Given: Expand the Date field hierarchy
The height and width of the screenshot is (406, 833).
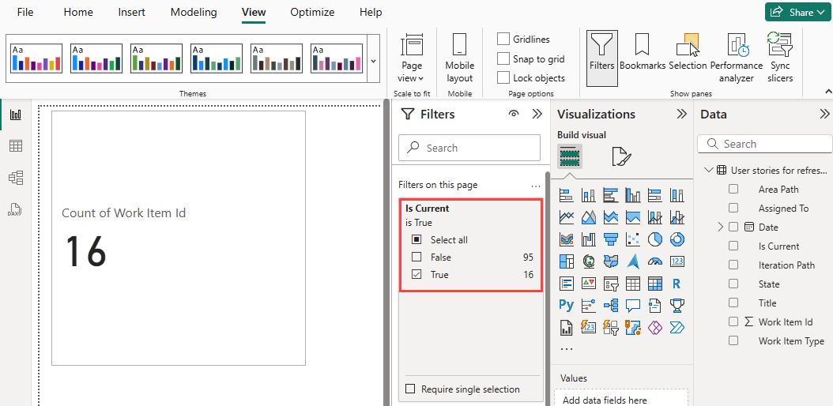Looking at the screenshot, I should pyautogui.click(x=720, y=227).
